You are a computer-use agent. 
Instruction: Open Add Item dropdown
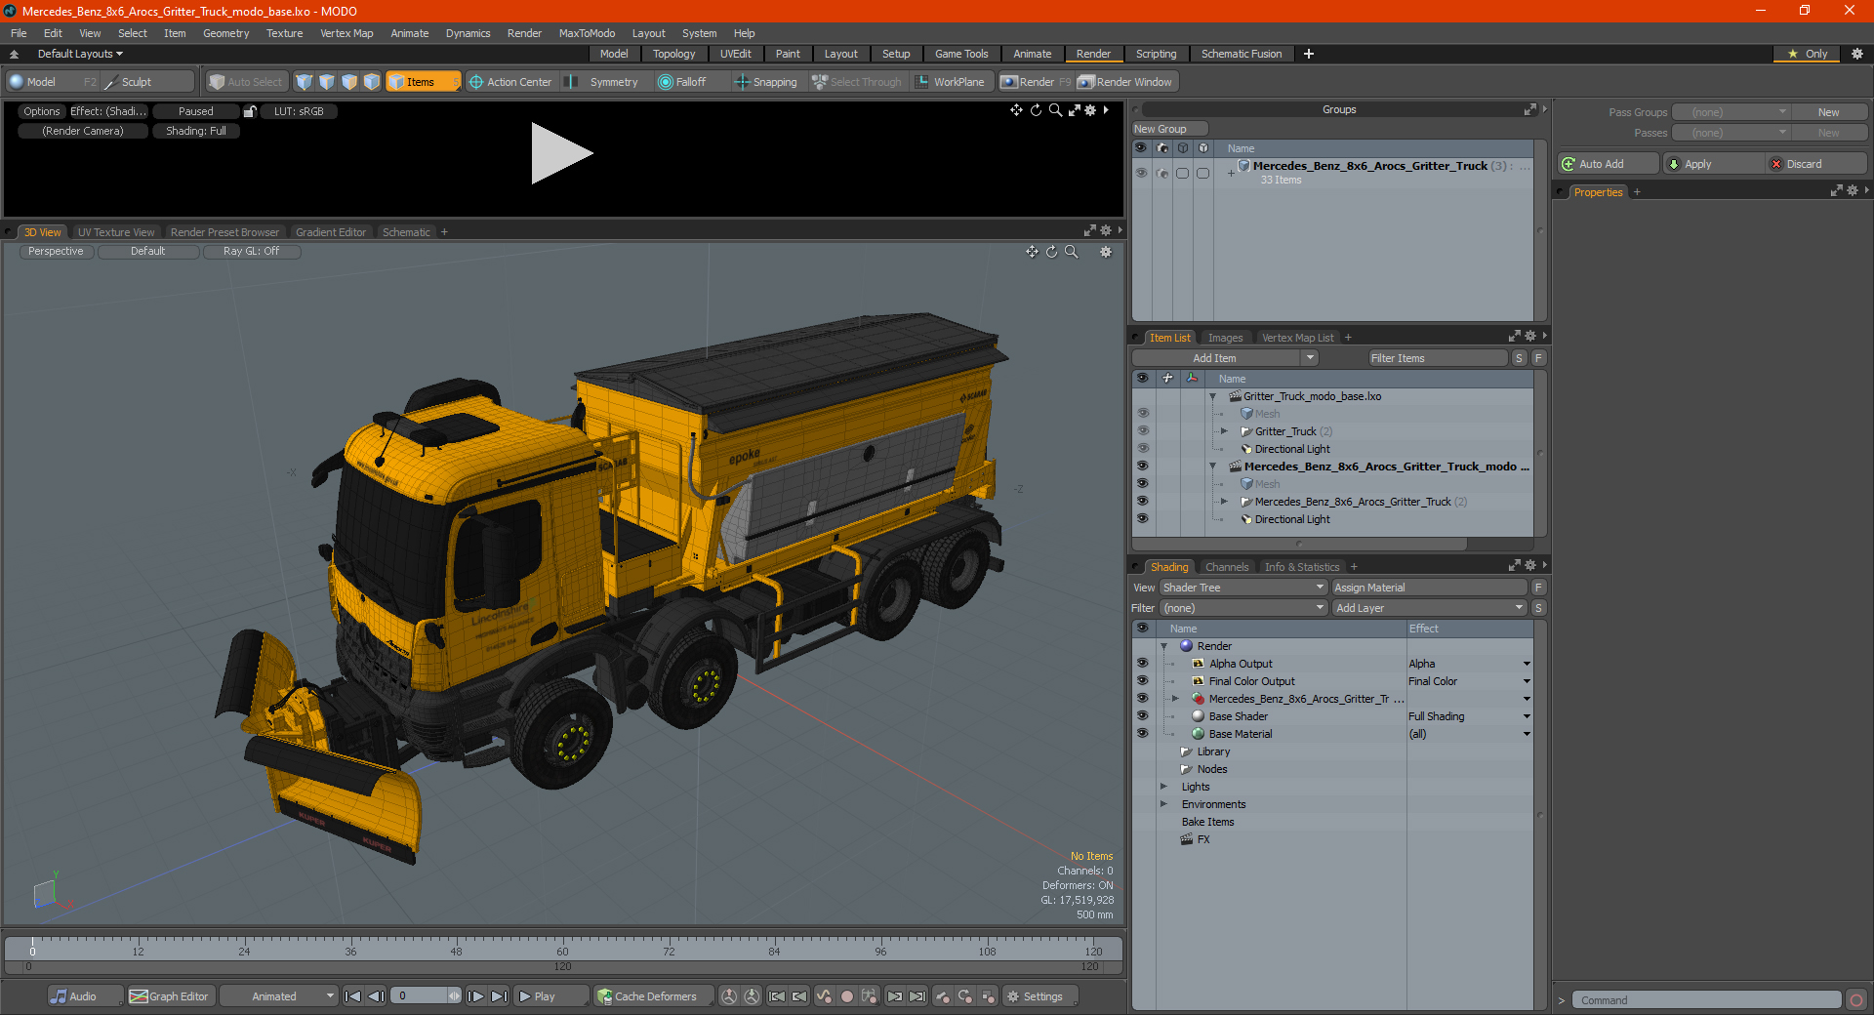(x=1226, y=358)
